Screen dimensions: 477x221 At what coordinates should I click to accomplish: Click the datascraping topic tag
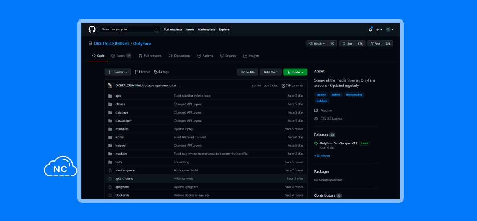point(354,94)
